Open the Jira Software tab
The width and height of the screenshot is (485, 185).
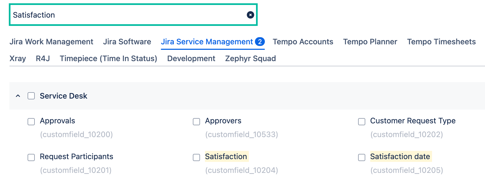coord(127,42)
